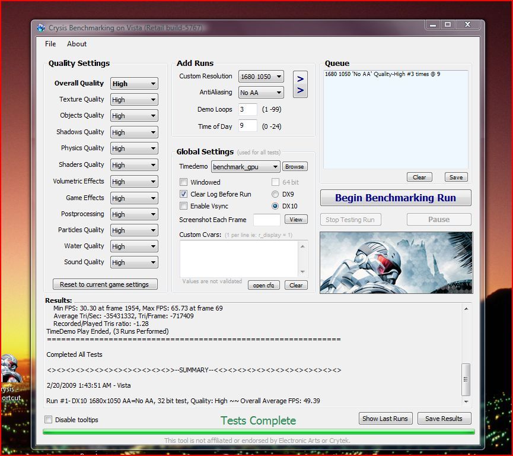Screen dimensions: 513x456
Task: Select the DX9 radio button
Action: (275, 194)
